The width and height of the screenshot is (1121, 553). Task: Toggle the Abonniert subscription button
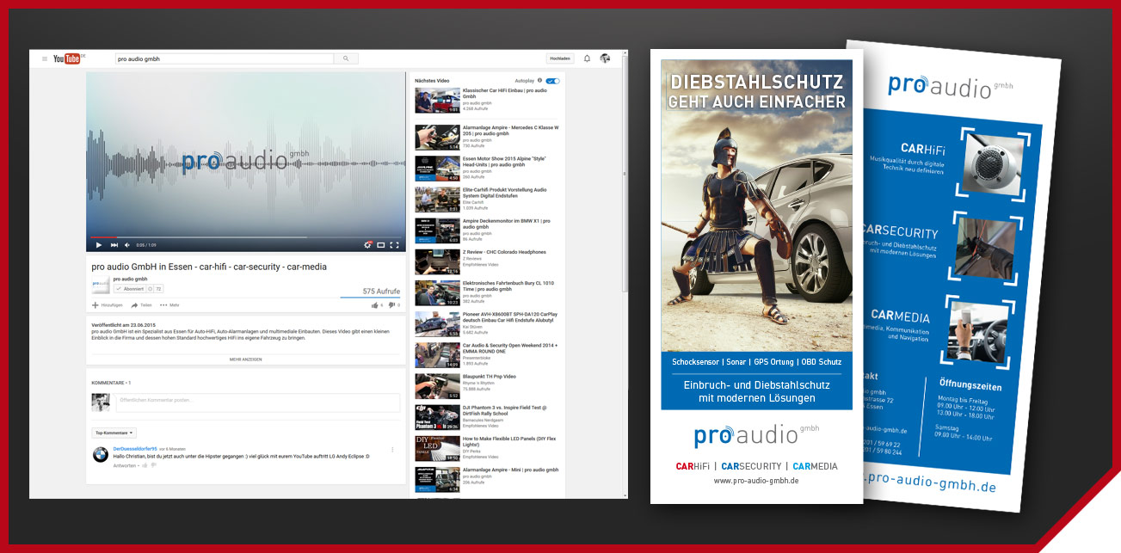[x=129, y=289]
